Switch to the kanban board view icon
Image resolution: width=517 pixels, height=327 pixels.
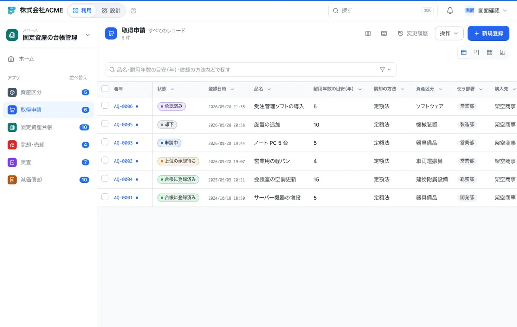[x=477, y=52]
